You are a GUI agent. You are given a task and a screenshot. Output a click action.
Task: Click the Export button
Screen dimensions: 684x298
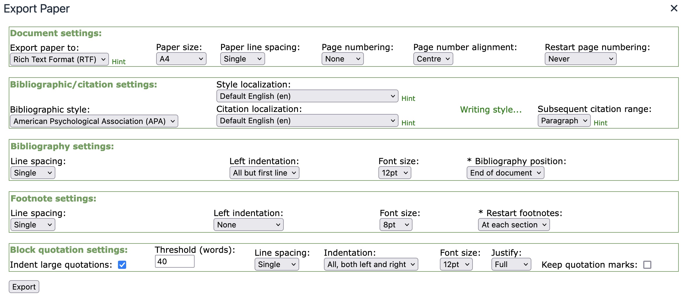click(x=24, y=287)
